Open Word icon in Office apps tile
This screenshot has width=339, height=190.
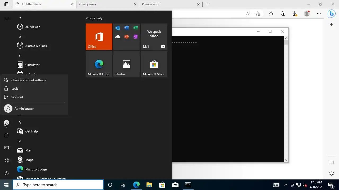click(x=127, y=28)
